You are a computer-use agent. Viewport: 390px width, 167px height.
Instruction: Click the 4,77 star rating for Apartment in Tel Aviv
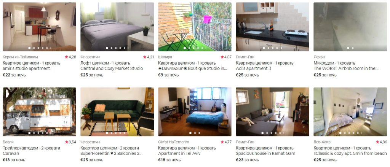click(x=226, y=142)
